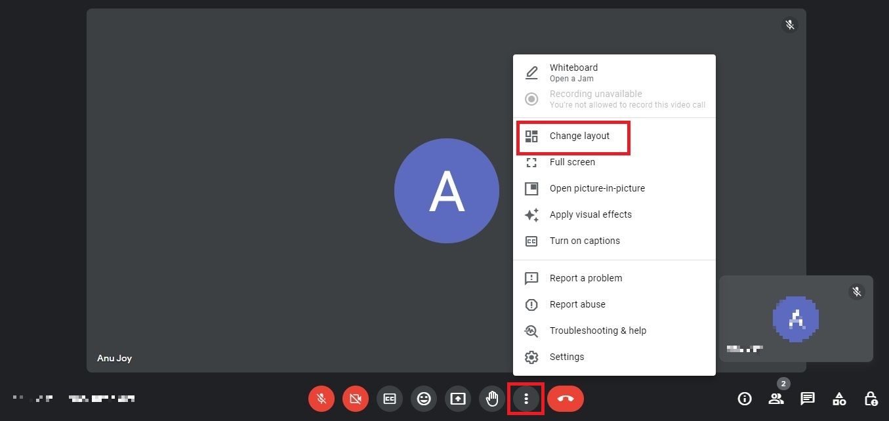Open Settings from the menu
Screen dimensions: 889x421
click(x=566, y=357)
